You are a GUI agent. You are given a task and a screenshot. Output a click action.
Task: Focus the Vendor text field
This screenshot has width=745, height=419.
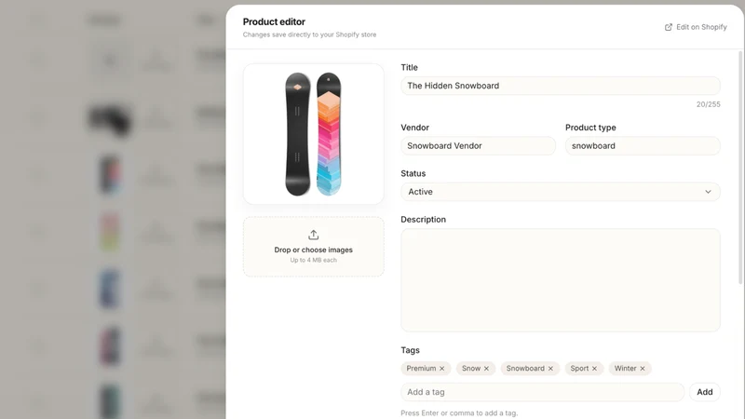(x=478, y=146)
